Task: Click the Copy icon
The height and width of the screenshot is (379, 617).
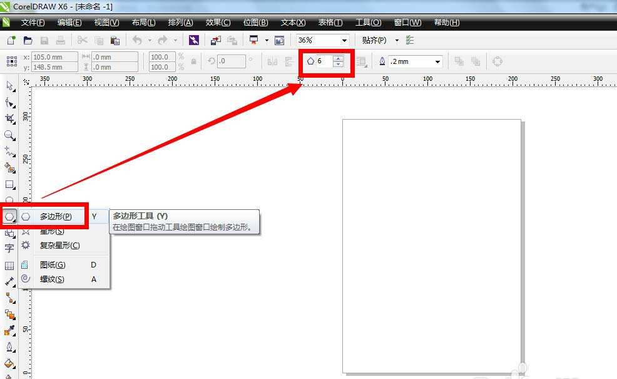Action: (99, 40)
